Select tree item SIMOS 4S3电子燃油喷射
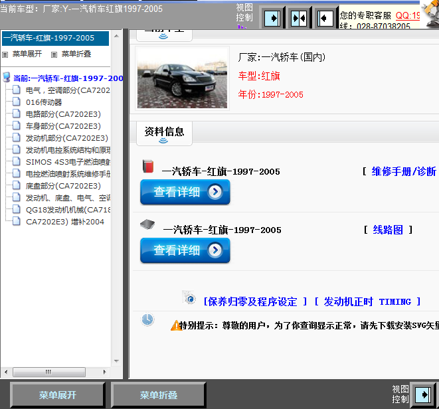This screenshot has width=439, height=409. [x=68, y=162]
